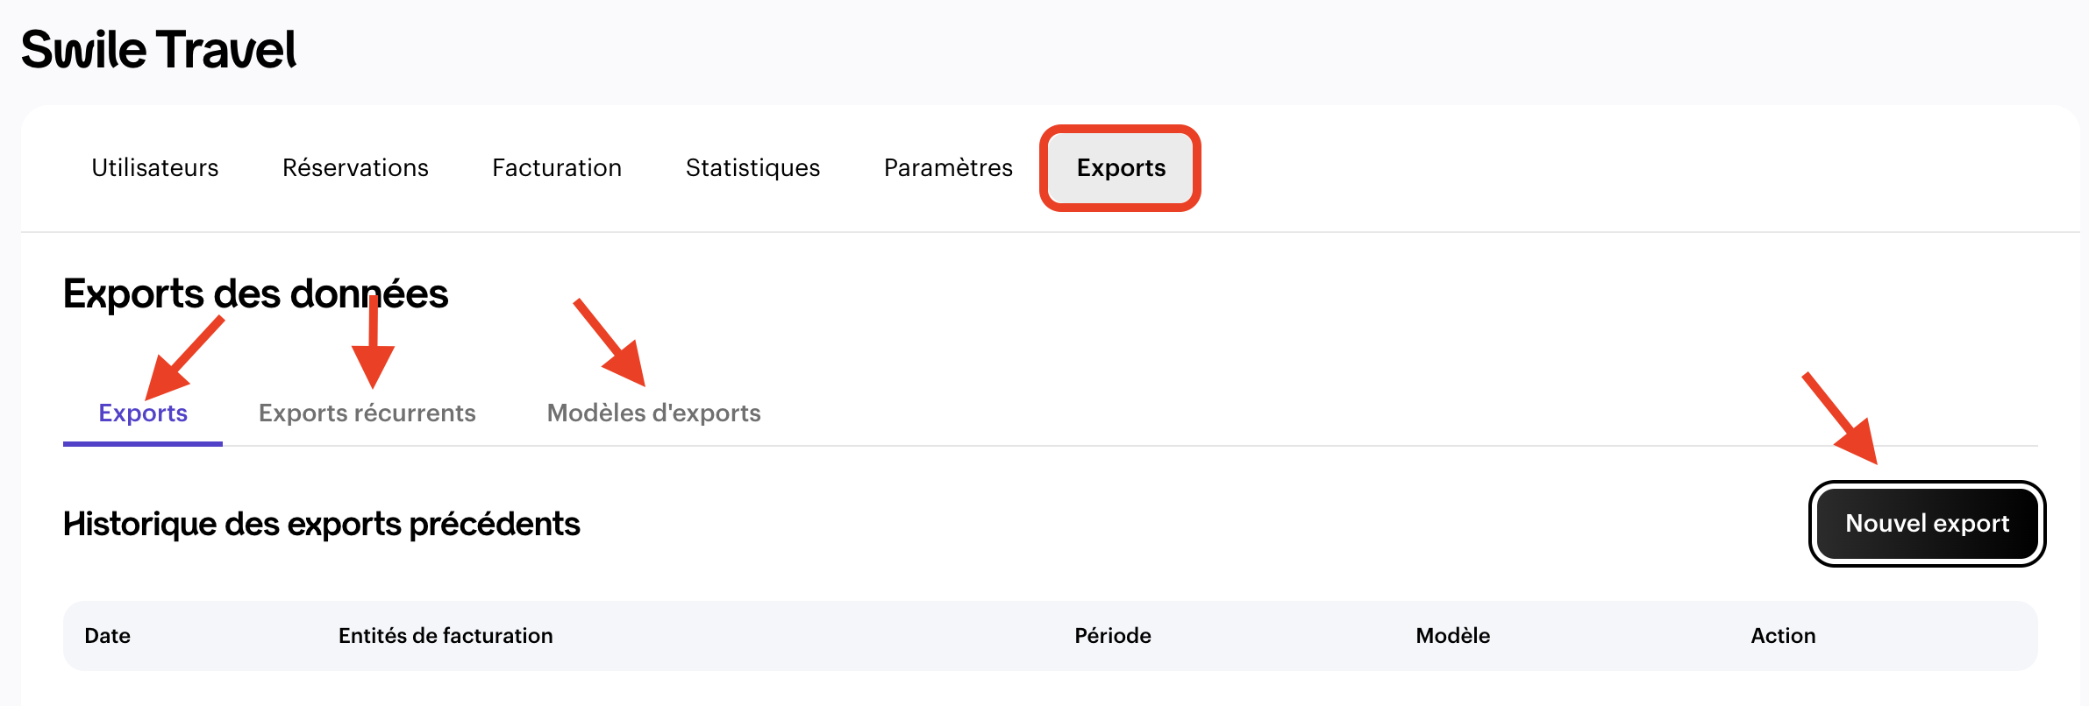
Task: Open the Statistiques tab
Action: point(752,167)
